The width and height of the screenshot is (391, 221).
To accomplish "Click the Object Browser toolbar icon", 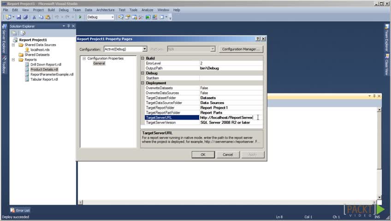I will tap(135, 17).
